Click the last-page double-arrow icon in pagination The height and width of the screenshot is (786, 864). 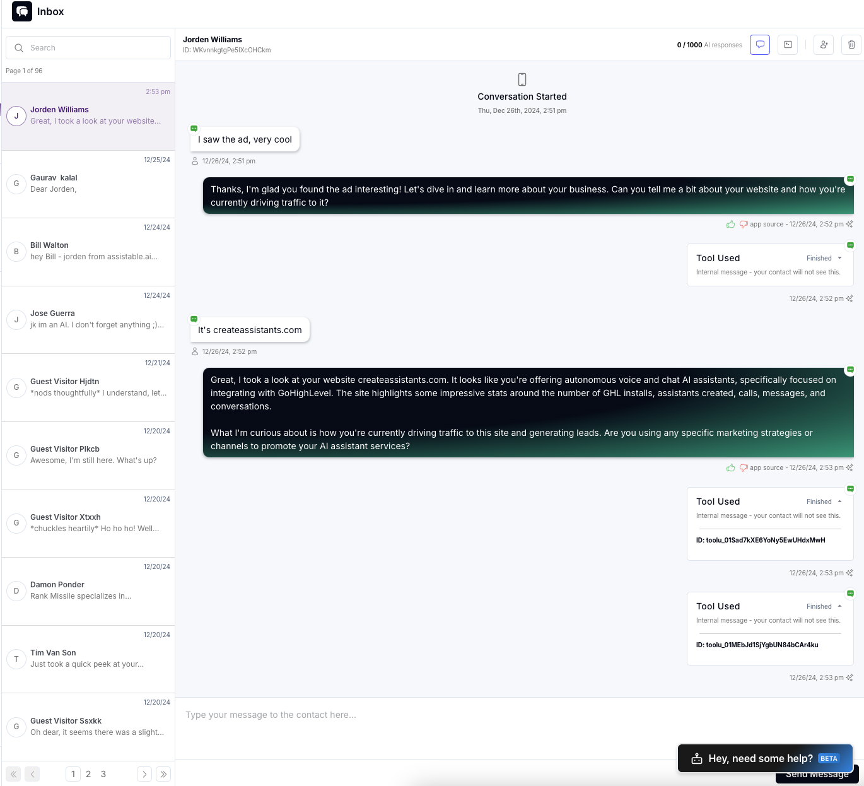(x=163, y=774)
